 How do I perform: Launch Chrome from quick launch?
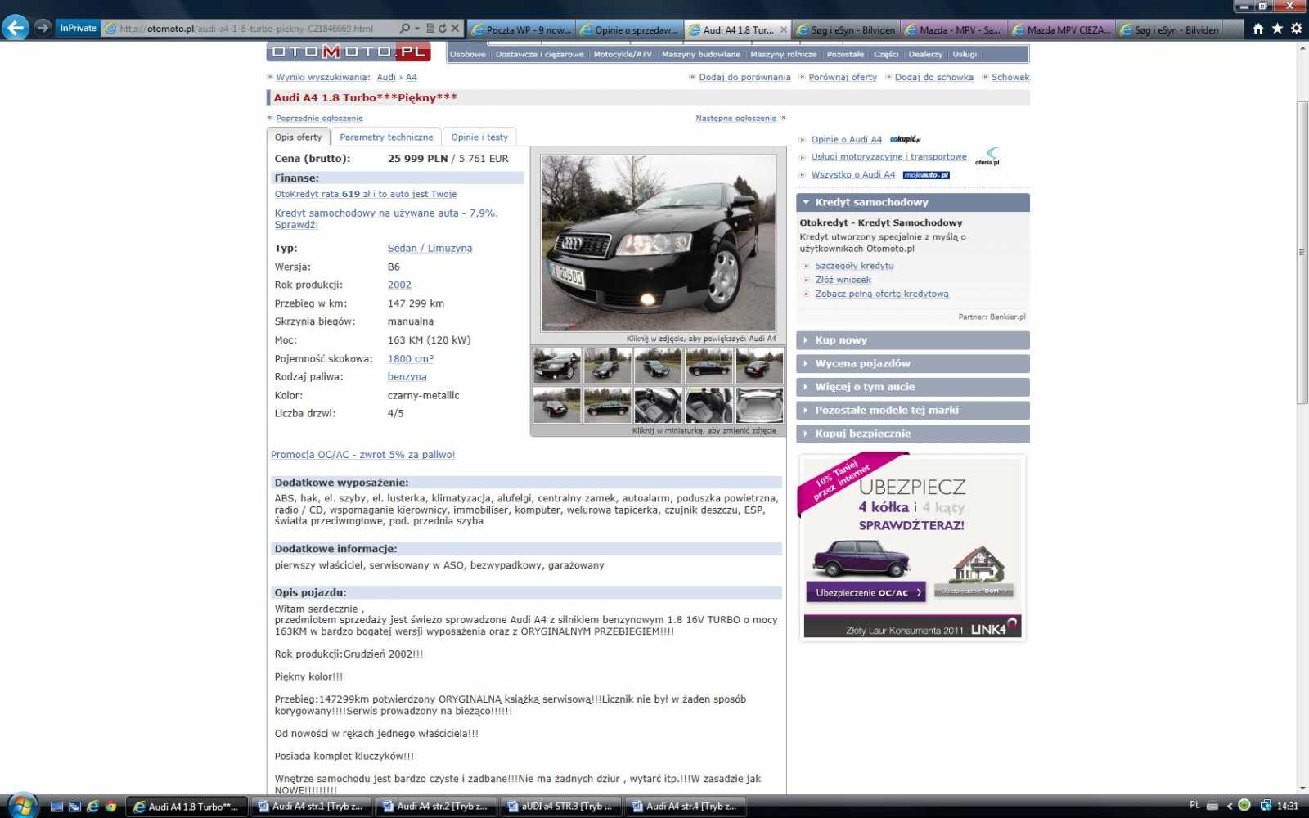pyautogui.click(x=110, y=807)
